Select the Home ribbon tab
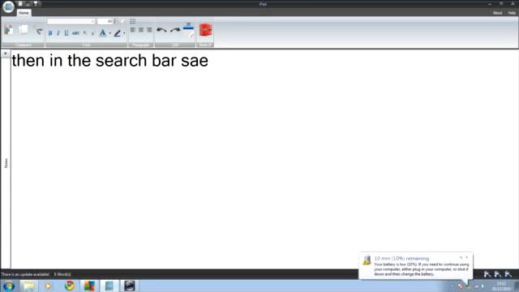Viewport: 519px width, 292px height. click(24, 13)
